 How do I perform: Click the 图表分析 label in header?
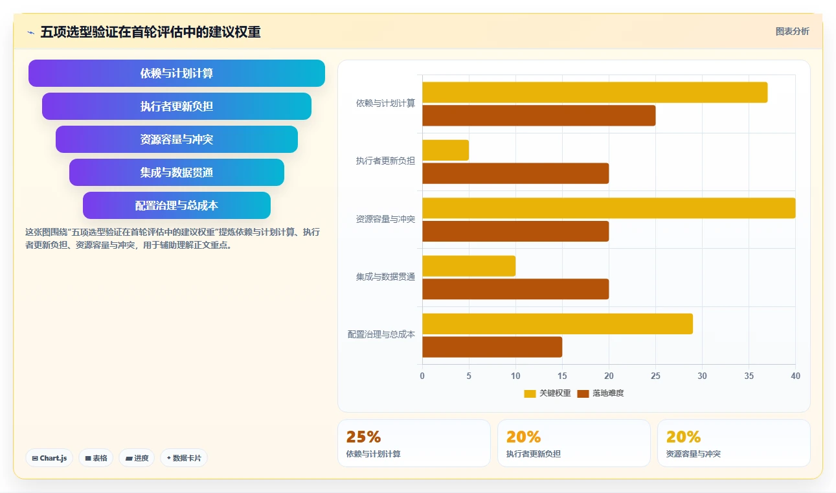coord(792,31)
